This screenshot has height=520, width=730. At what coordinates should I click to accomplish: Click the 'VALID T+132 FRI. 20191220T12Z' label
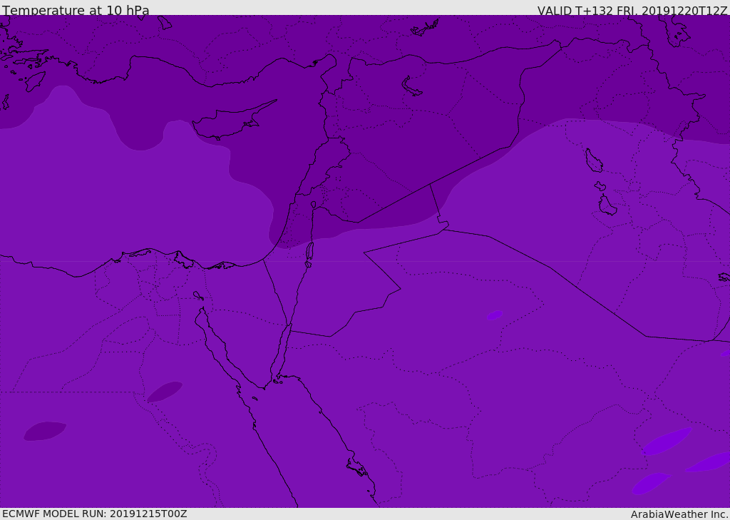click(632, 11)
